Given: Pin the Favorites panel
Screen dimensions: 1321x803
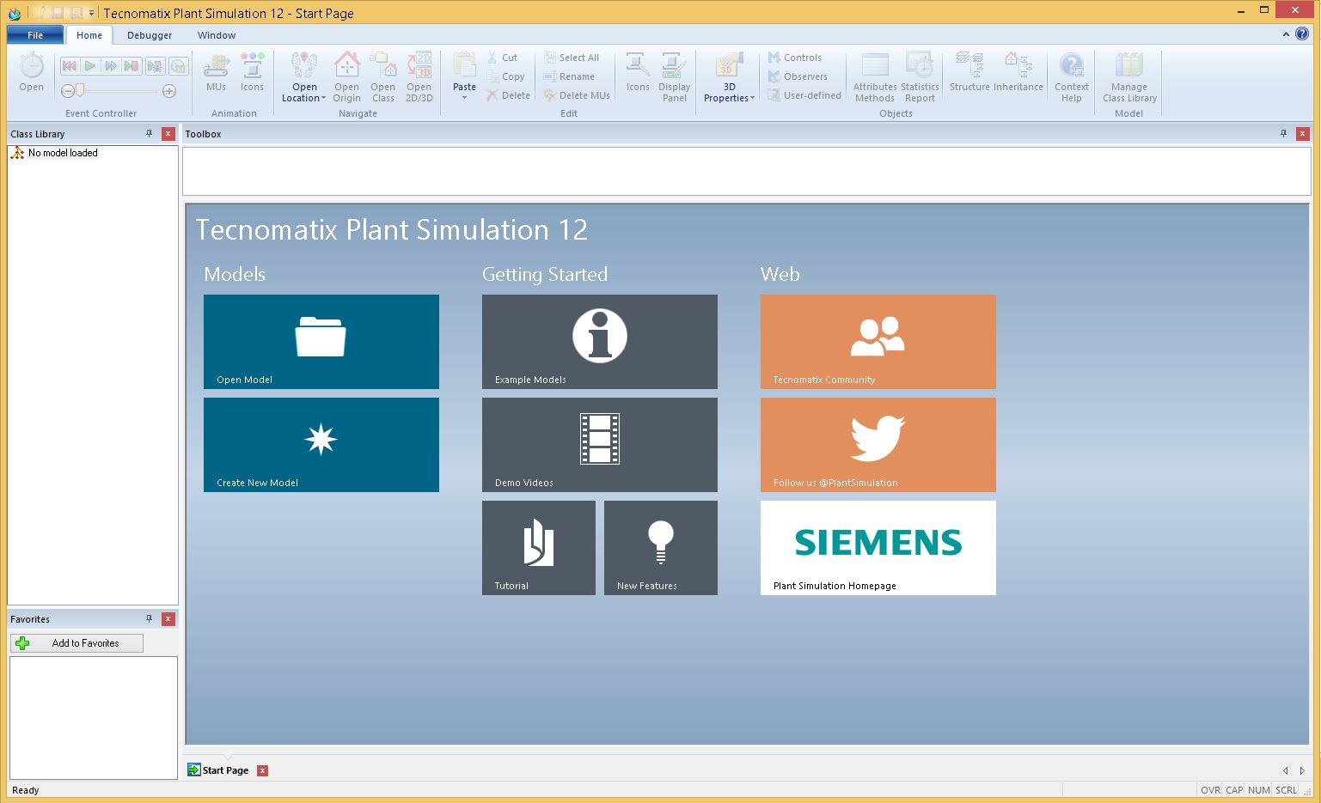Looking at the screenshot, I should pyautogui.click(x=149, y=619).
